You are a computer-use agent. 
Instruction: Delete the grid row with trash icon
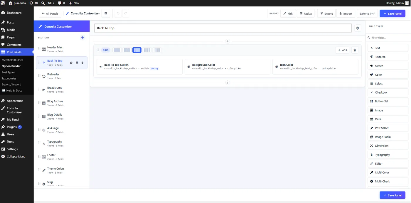355,50
